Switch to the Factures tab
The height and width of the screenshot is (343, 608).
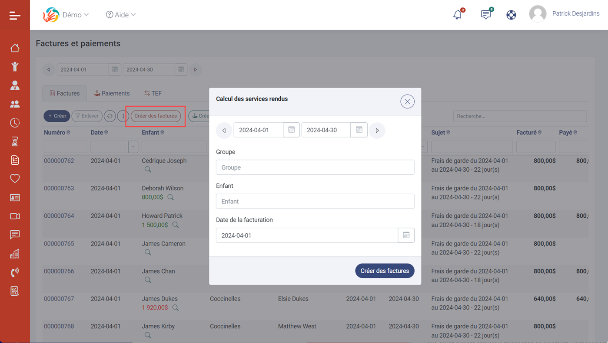click(65, 93)
